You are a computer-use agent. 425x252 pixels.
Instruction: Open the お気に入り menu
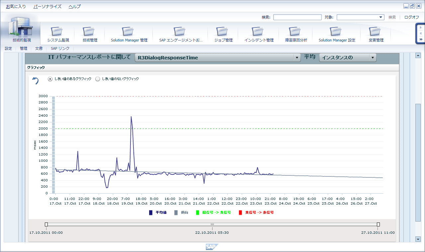pos(16,7)
